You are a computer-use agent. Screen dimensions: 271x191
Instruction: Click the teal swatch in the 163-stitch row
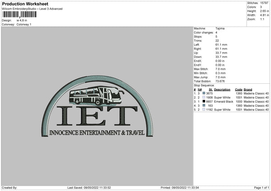204,105
